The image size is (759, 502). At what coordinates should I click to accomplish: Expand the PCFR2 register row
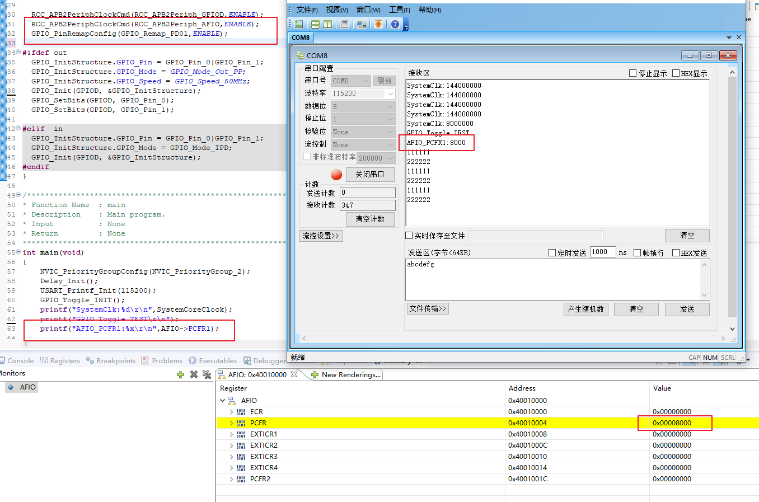tap(232, 479)
